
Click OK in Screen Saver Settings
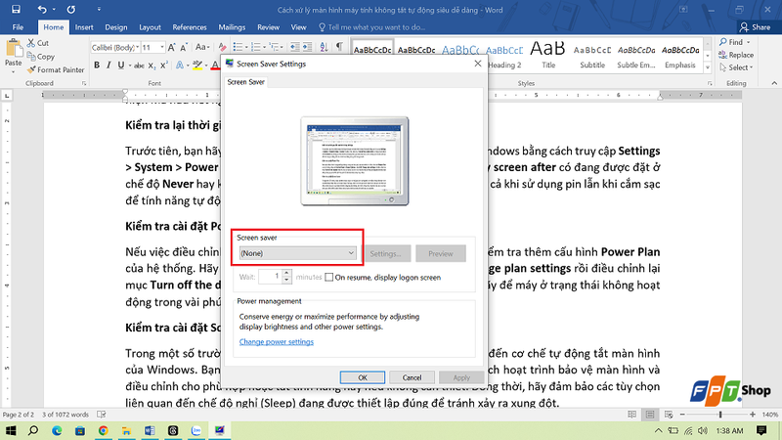pyautogui.click(x=363, y=377)
